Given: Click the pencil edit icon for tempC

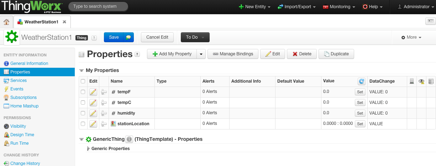Looking at the screenshot, I should point(93,103).
